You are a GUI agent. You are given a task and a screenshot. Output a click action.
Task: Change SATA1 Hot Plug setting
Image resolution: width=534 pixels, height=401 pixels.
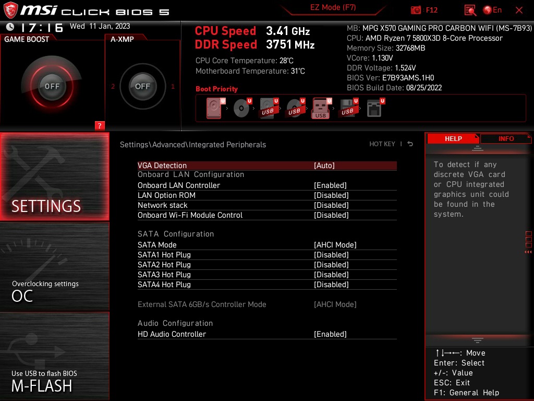pos(267,255)
